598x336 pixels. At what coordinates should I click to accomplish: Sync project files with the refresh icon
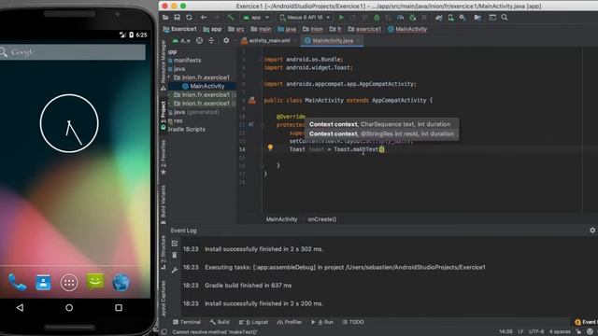pos(189,18)
